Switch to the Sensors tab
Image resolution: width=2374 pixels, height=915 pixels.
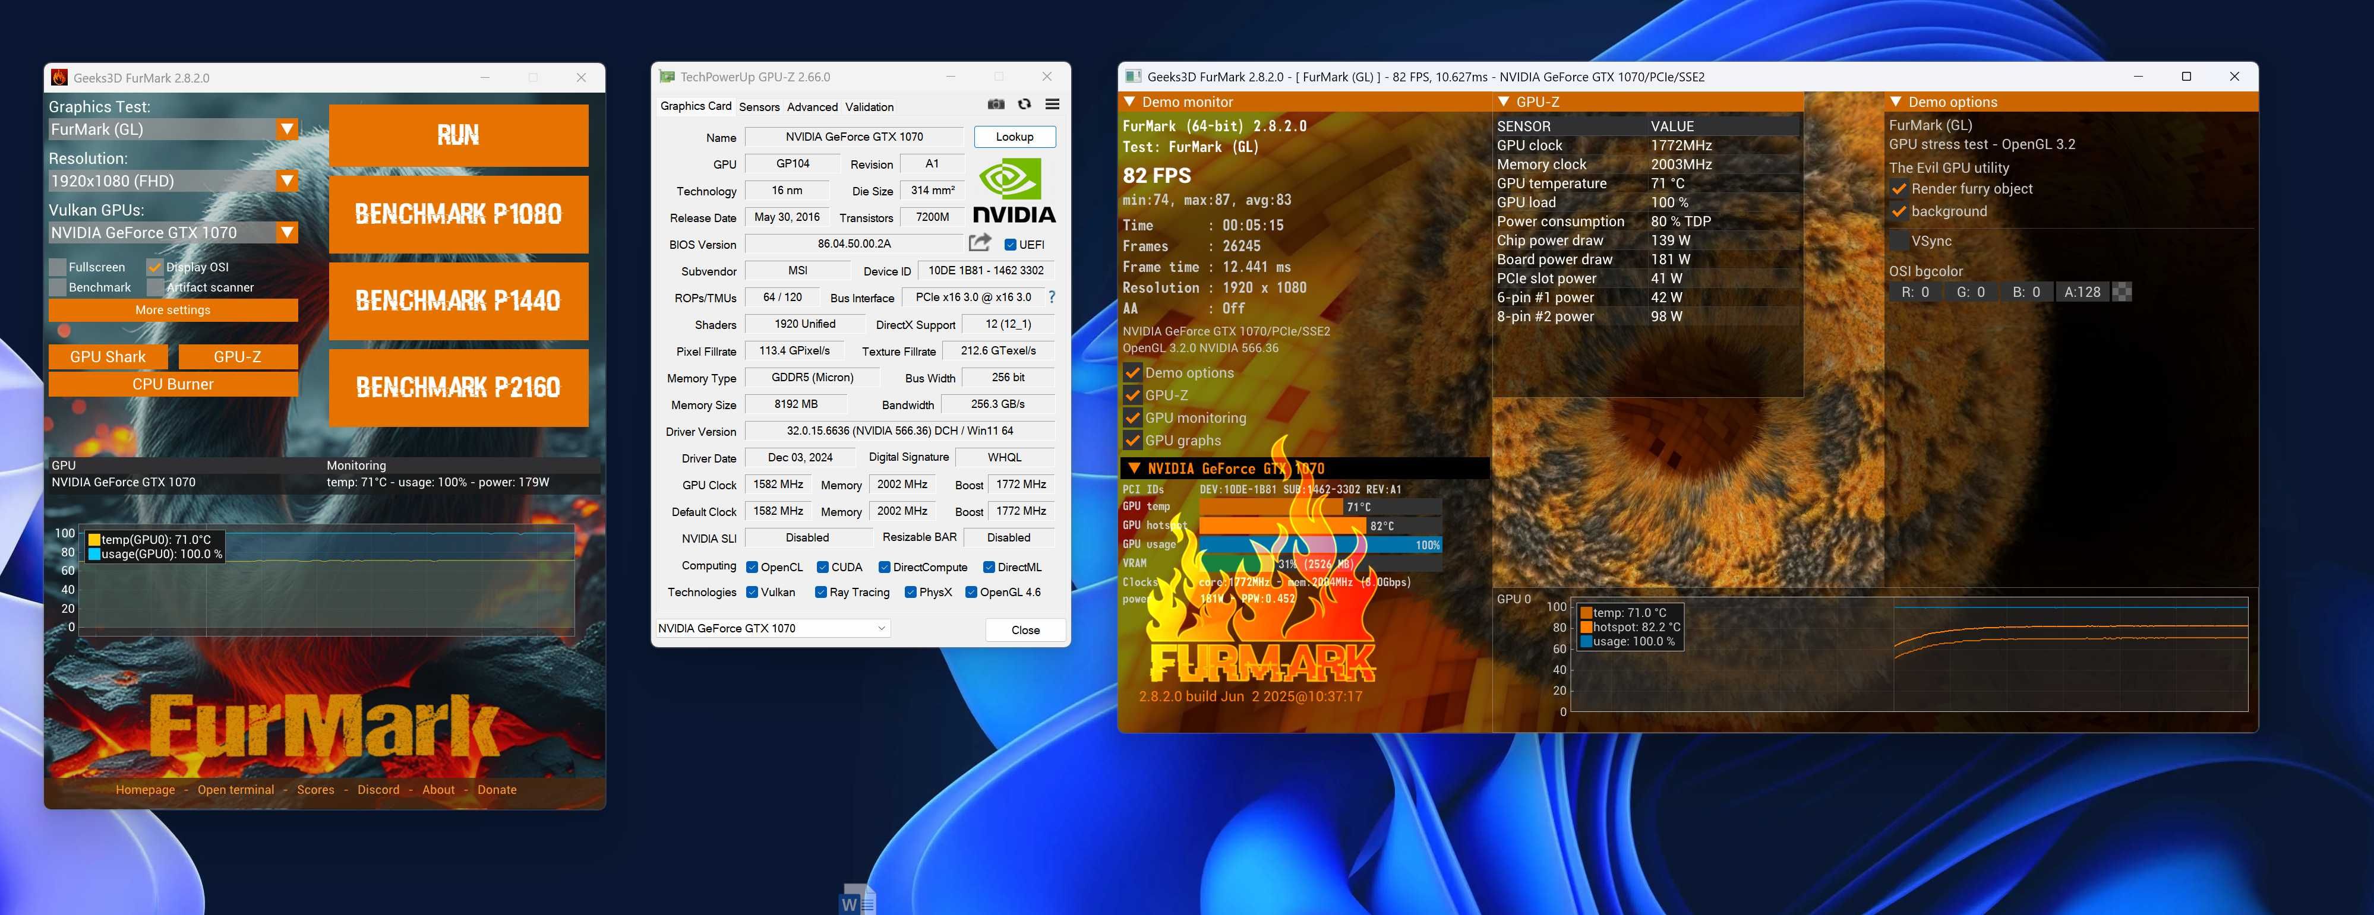(759, 107)
